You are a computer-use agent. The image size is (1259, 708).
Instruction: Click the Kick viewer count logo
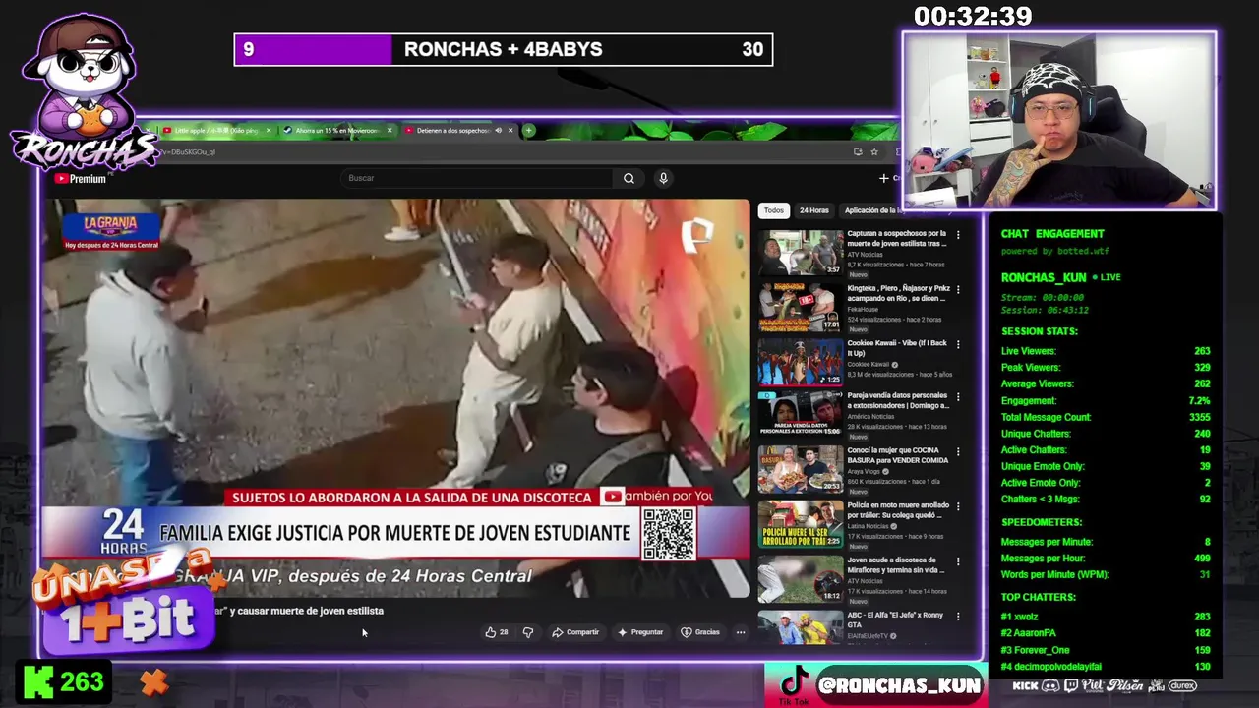(x=39, y=681)
